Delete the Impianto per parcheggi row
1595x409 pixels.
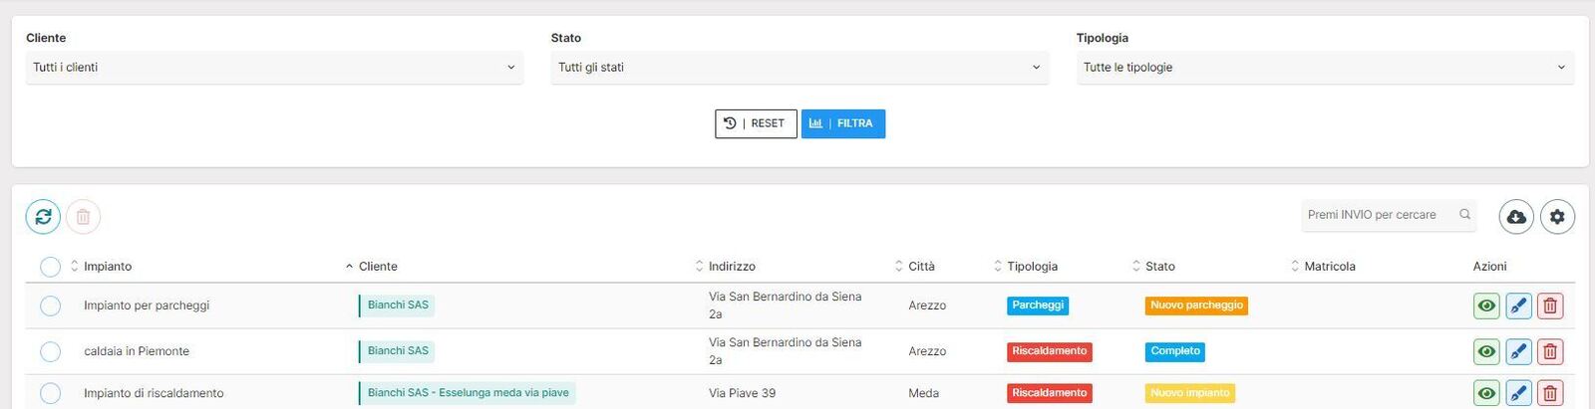[1550, 306]
